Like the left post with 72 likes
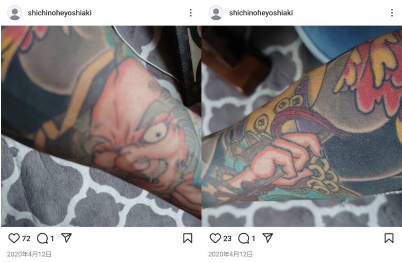Viewport: 402px width, 262px height. 14,239
